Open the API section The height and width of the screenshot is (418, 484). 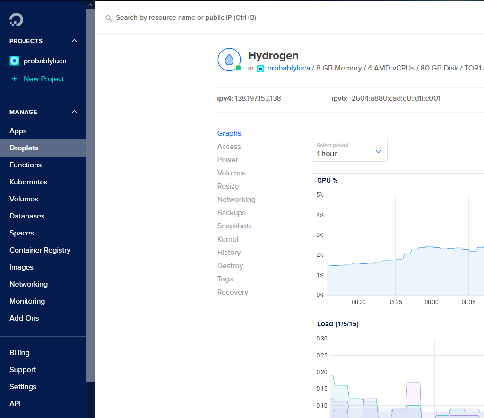pyautogui.click(x=43, y=403)
